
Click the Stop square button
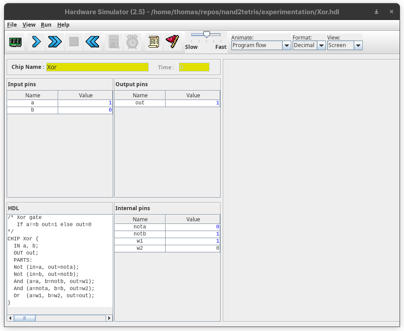(74, 42)
